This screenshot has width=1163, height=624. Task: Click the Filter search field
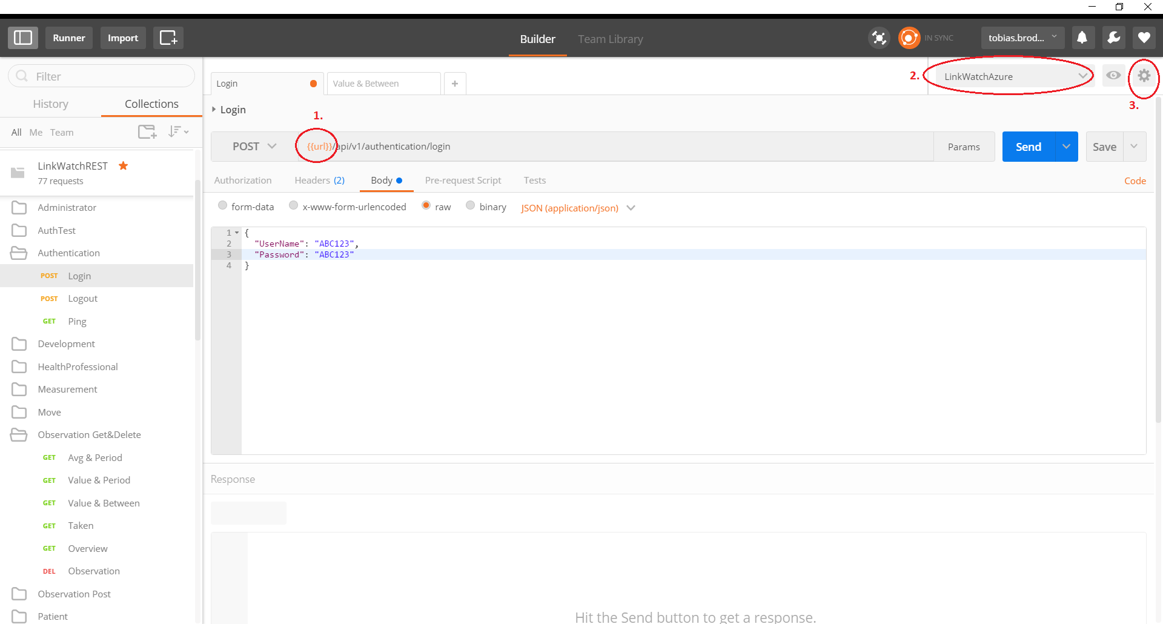coord(101,76)
